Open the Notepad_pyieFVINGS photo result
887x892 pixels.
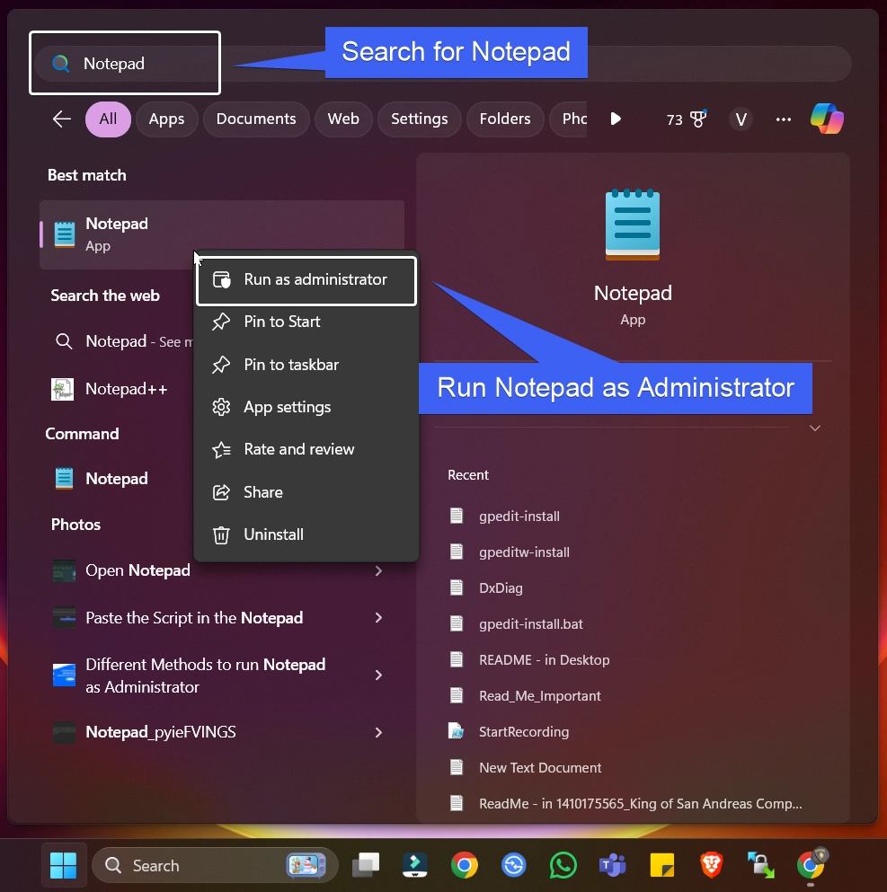161,732
